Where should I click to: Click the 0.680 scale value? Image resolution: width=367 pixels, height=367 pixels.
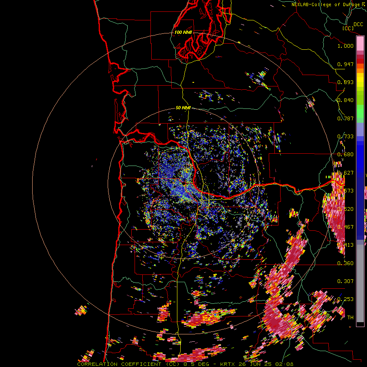pyautogui.click(x=345, y=155)
